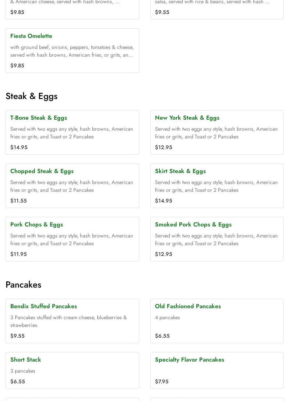Open the Short Stack item title
The height and width of the screenshot is (401, 289).
pos(26,360)
